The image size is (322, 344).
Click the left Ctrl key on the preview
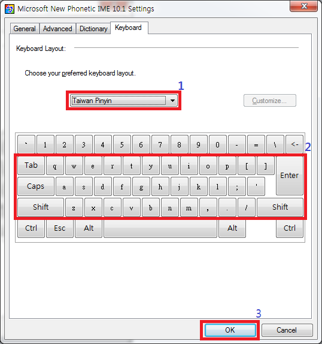click(31, 228)
